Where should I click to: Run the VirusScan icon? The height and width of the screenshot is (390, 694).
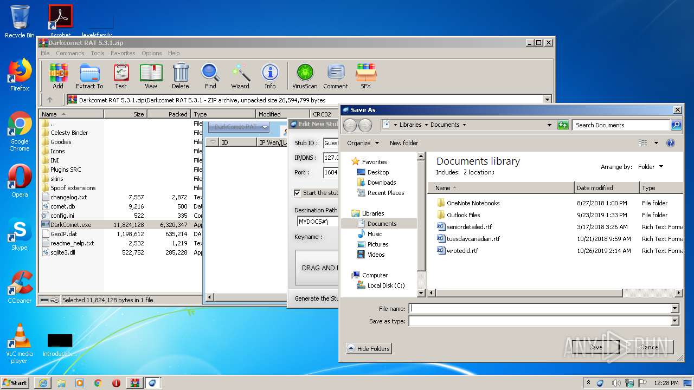click(x=305, y=76)
